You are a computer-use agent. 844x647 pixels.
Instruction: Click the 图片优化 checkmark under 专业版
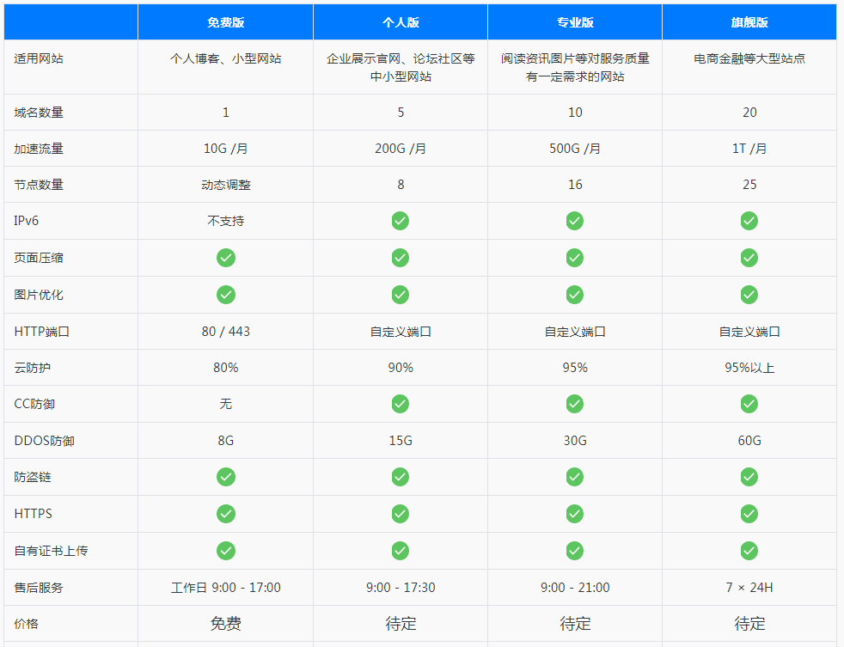click(x=574, y=295)
